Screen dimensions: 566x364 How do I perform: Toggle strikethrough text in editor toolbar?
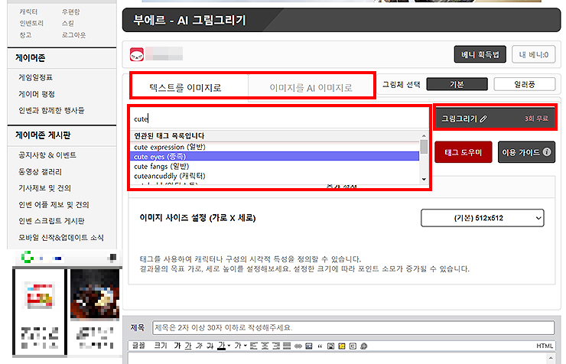210,346
